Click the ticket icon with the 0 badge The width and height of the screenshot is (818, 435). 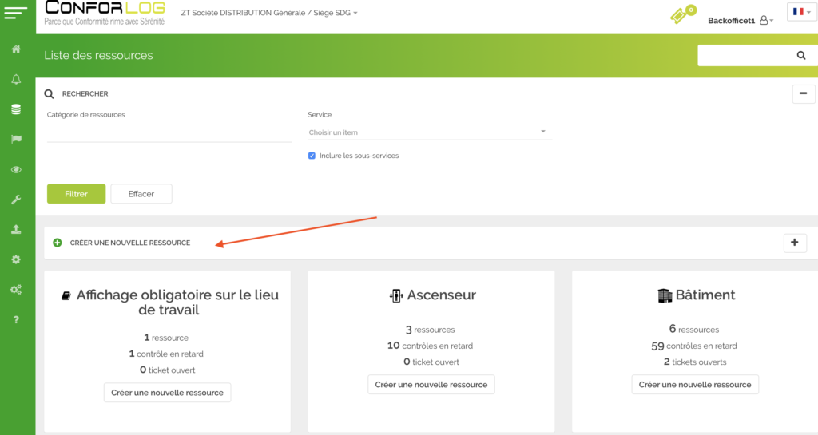[x=680, y=15]
